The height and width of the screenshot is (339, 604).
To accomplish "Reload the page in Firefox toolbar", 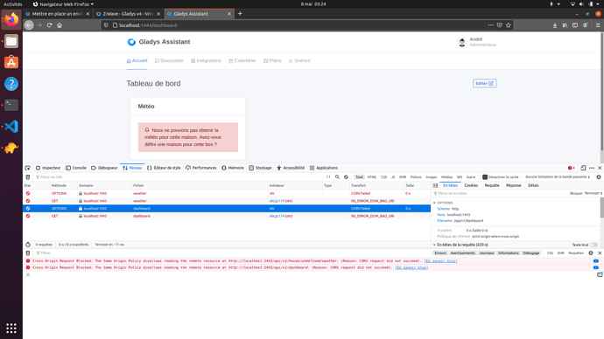I will click(49, 25).
